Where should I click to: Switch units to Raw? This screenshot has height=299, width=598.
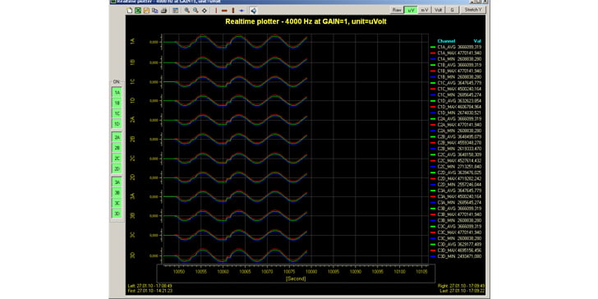pyautogui.click(x=397, y=11)
